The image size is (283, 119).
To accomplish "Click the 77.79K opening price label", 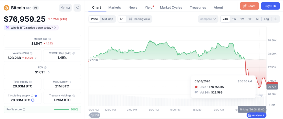I will (94, 60).
